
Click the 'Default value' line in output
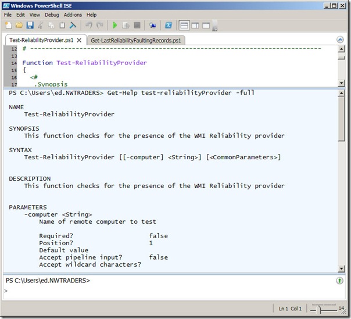(x=64, y=250)
